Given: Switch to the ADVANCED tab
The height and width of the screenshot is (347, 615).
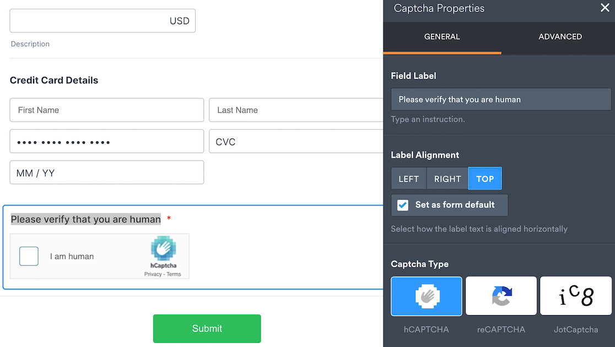Looking at the screenshot, I should click(560, 36).
